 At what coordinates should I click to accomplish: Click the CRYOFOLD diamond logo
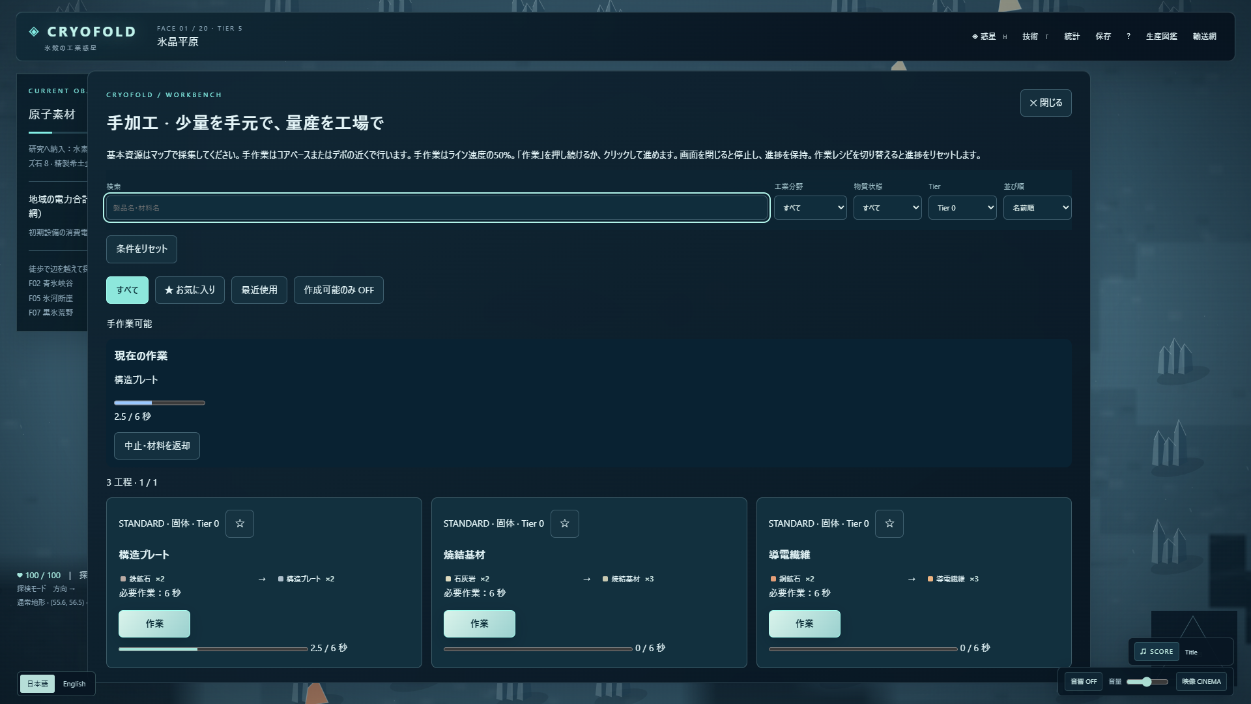pos(34,31)
